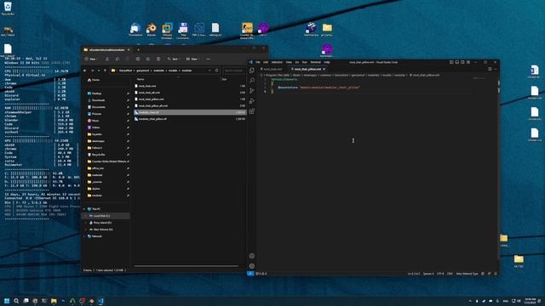Open Downloads in File Explorer sidebar
Screen dimensions: 545x306
click(96, 100)
